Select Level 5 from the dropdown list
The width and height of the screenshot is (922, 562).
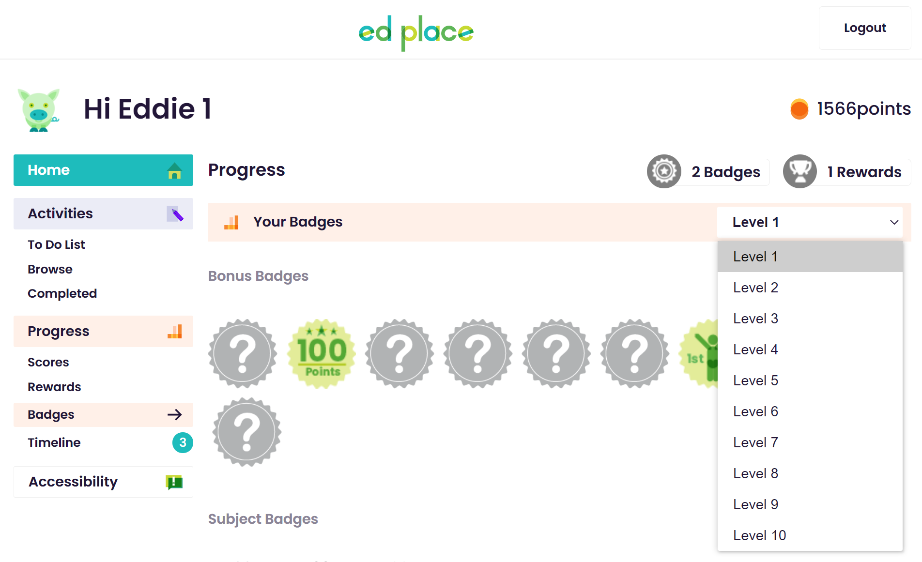pos(755,380)
